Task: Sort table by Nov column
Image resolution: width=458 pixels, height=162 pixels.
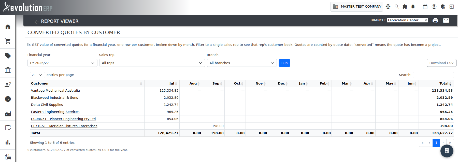Action: point(257,84)
